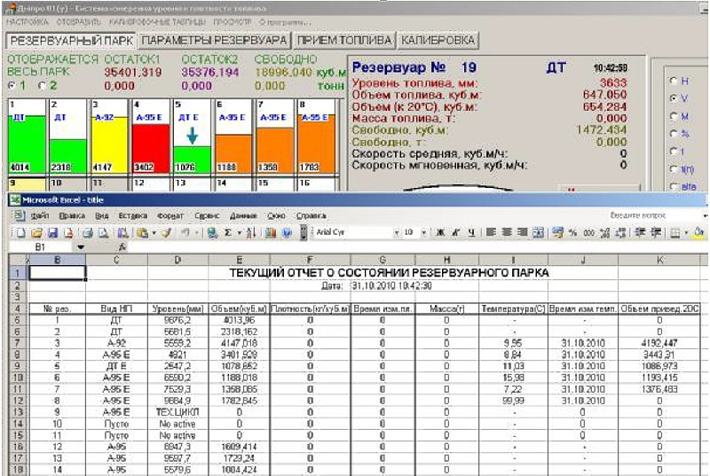Switch to ПРИЕМ ТОПЛИВА tab
This screenshot has width=710, height=476.
[343, 41]
